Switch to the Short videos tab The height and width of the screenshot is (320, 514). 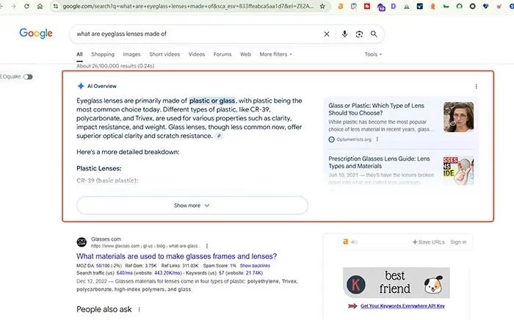click(164, 54)
